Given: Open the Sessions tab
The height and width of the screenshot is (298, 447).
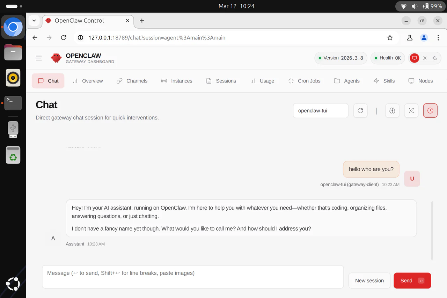Looking at the screenshot, I should (221, 81).
